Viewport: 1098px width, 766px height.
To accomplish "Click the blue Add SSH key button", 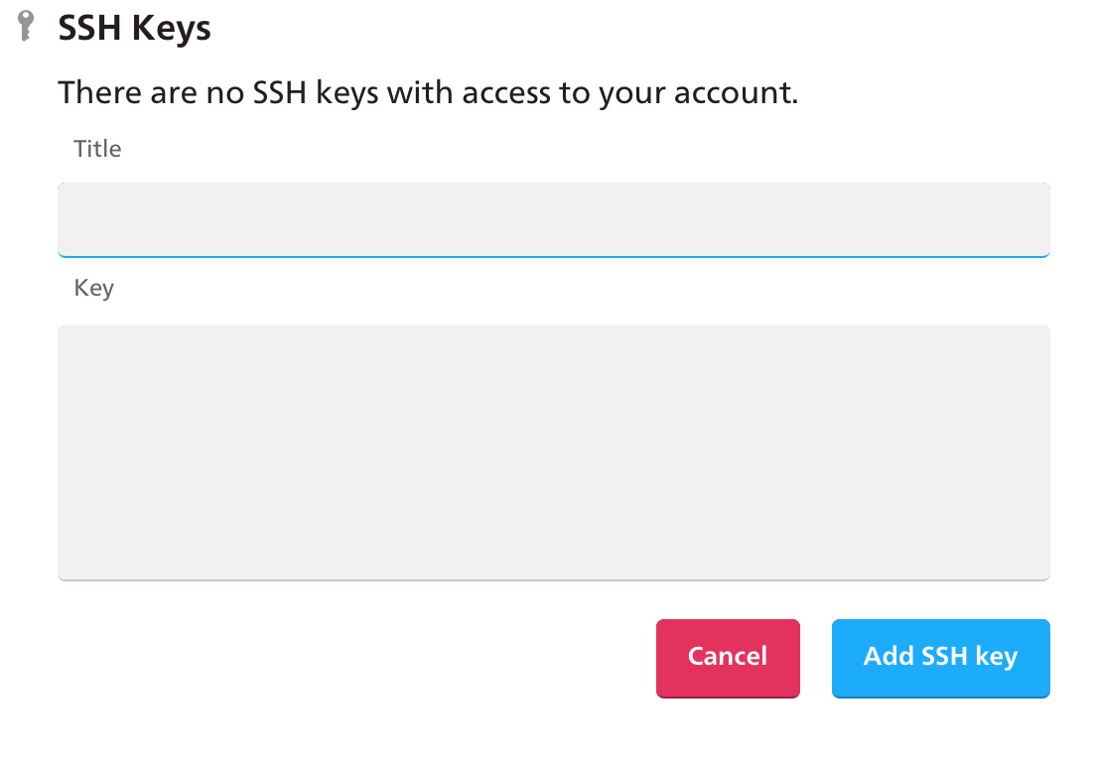I will (x=940, y=658).
